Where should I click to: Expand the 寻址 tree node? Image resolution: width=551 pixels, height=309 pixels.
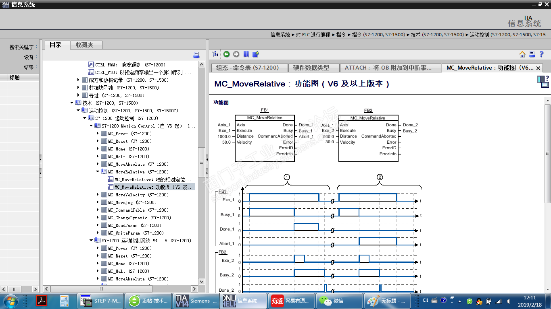79,95
